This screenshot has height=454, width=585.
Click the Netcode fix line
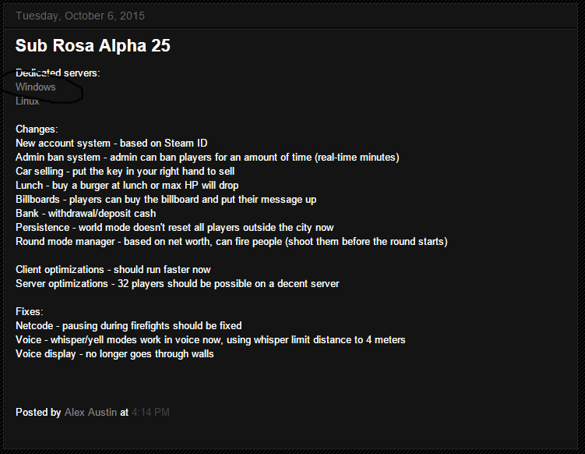(x=129, y=326)
